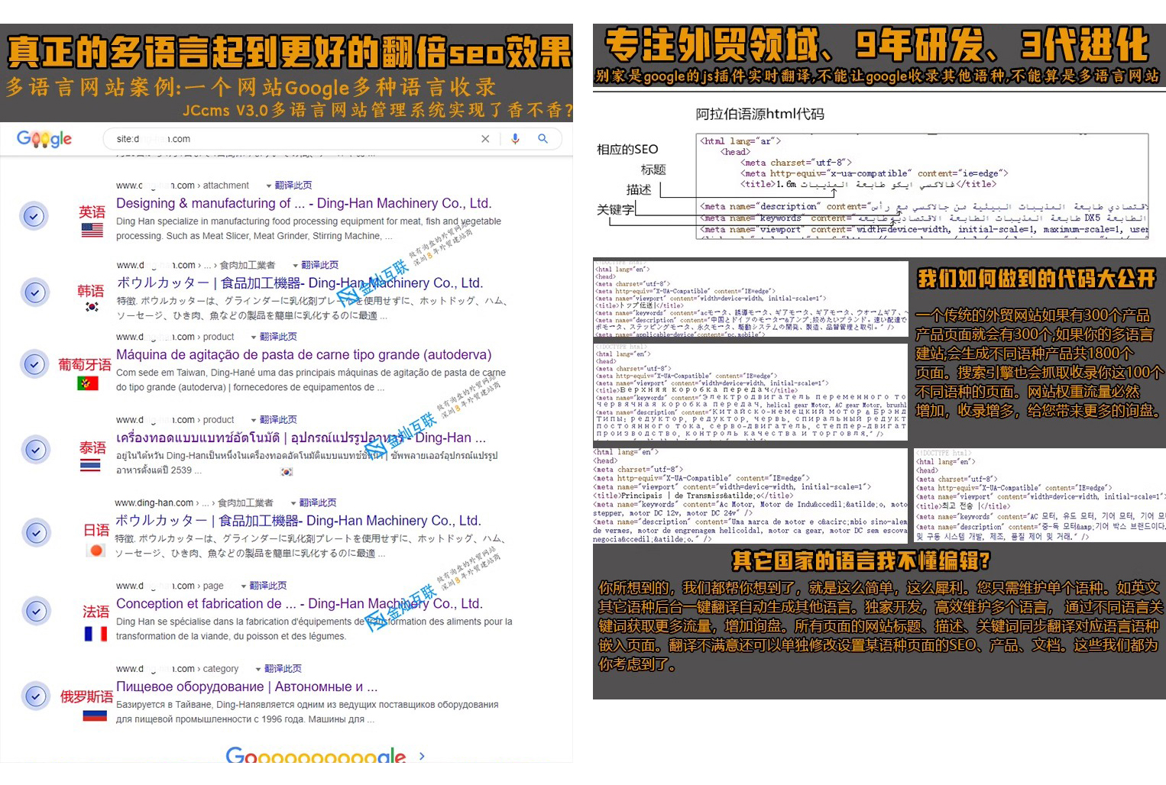Click 翻译此页 beside the category URL
Image resolution: width=1166 pixels, height=785 pixels.
(283, 669)
